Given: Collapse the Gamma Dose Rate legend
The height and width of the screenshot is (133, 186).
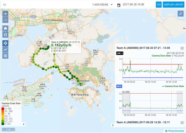Looking at the screenshot, I should click(24, 124).
